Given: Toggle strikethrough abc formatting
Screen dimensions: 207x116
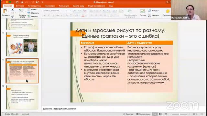Looking at the screenshot, I should point(58,15).
